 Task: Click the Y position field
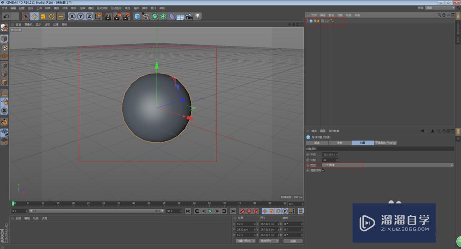(246, 230)
